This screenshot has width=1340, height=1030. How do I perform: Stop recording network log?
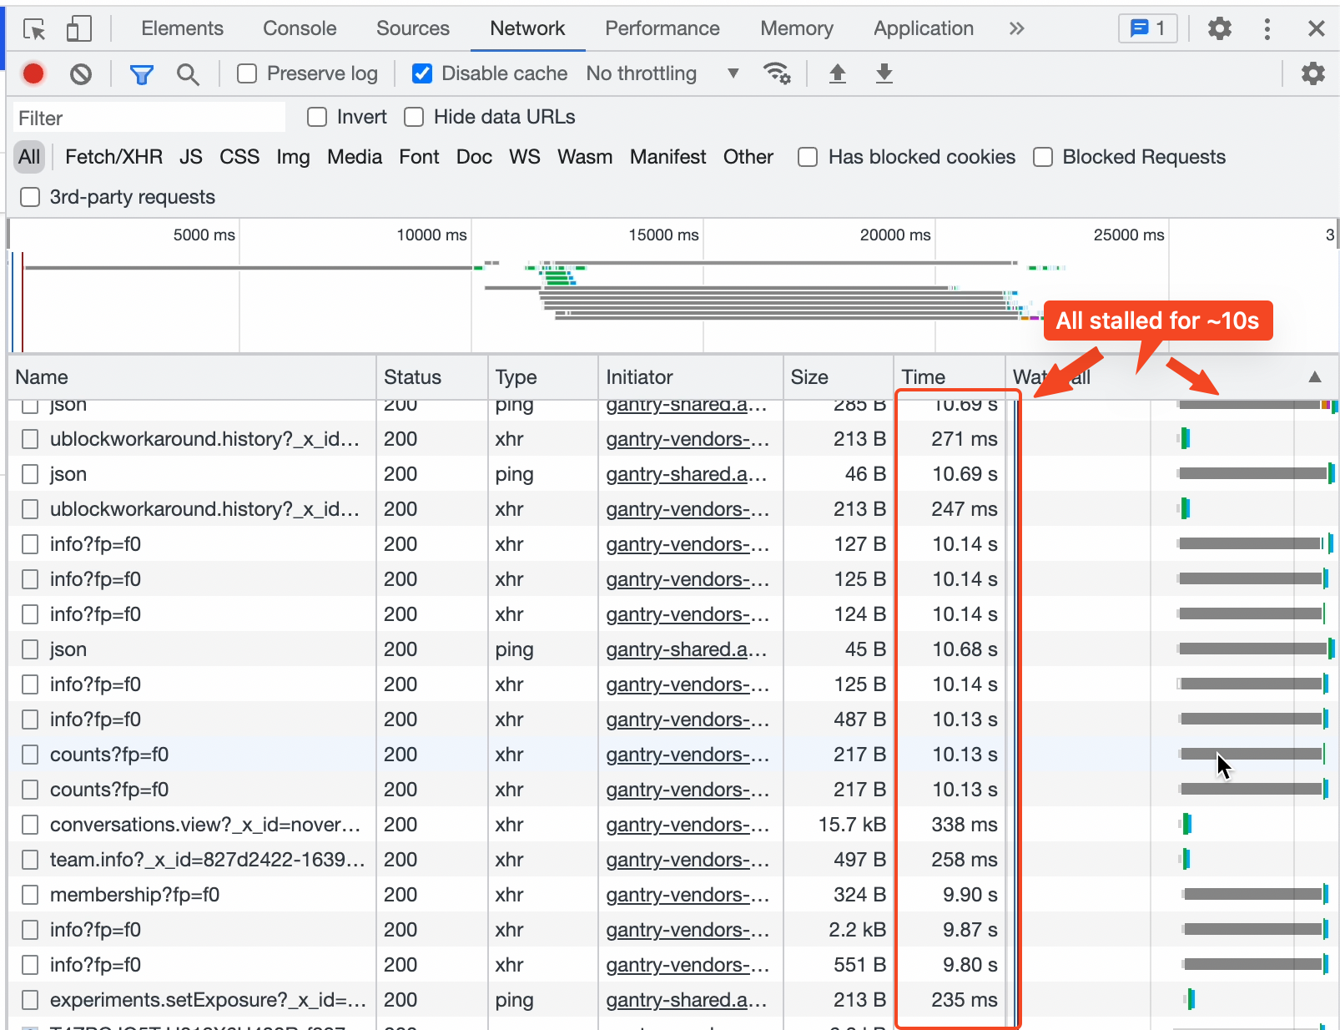tap(33, 74)
